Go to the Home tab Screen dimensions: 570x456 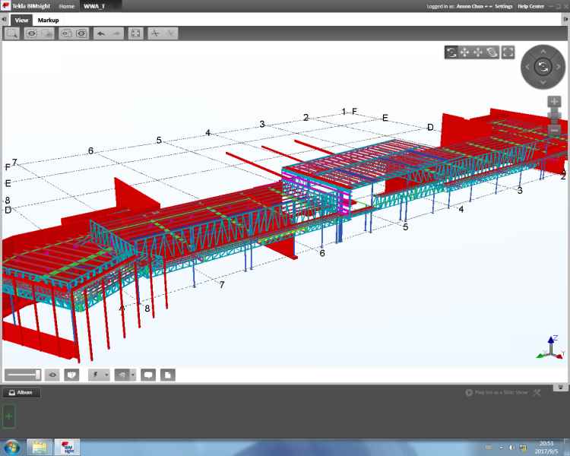click(67, 6)
